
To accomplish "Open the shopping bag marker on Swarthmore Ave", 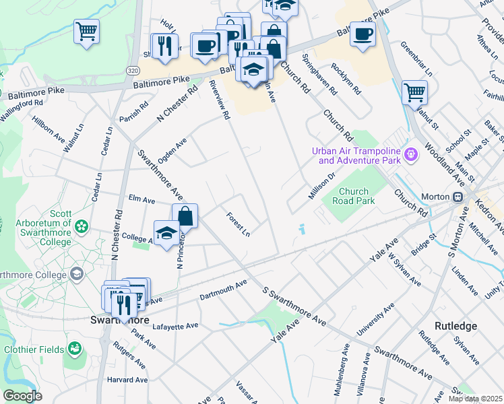I will point(185,216).
